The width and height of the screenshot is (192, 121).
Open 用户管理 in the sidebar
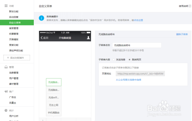click(x=14, y=78)
